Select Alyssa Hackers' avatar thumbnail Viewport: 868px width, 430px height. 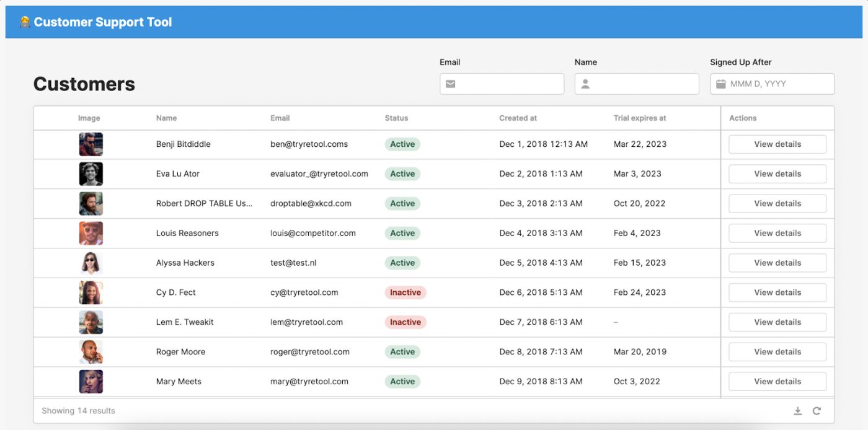click(91, 263)
